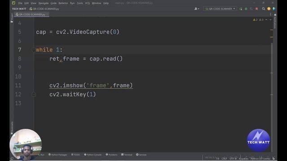287x161 pixels.
Task: Open the Help menu
Action: click(x=106, y=3)
